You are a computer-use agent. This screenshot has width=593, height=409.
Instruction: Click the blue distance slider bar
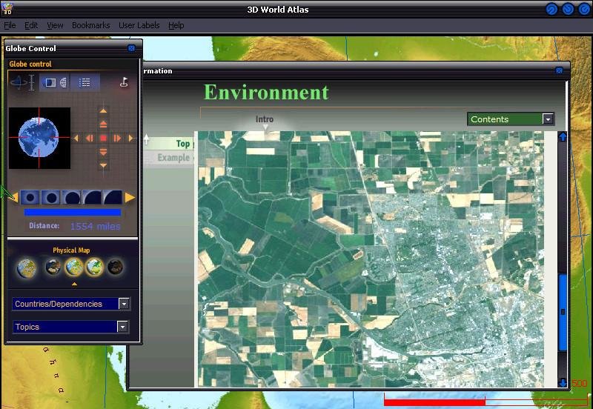click(73, 213)
